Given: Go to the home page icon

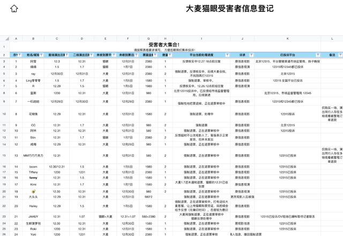Looking at the screenshot, I should [x=14, y=9].
